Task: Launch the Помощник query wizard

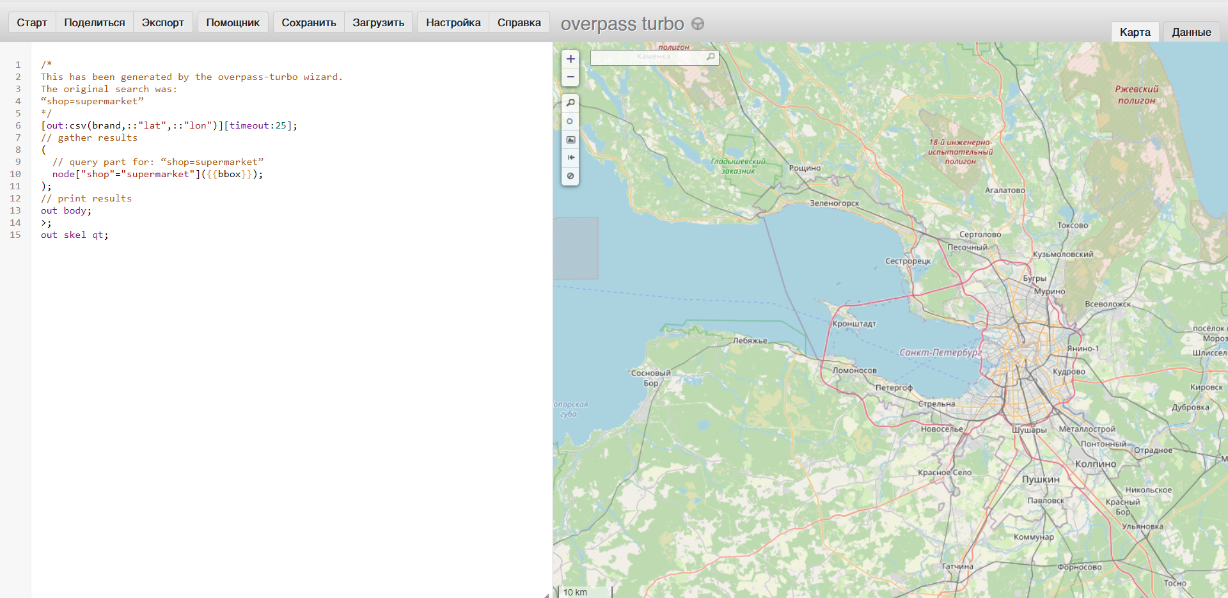Action: click(233, 22)
